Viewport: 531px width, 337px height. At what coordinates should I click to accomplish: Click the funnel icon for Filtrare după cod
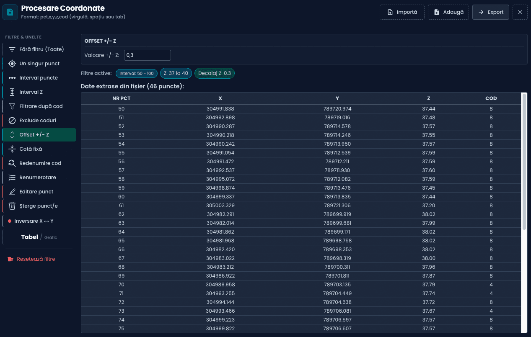[x=12, y=106]
